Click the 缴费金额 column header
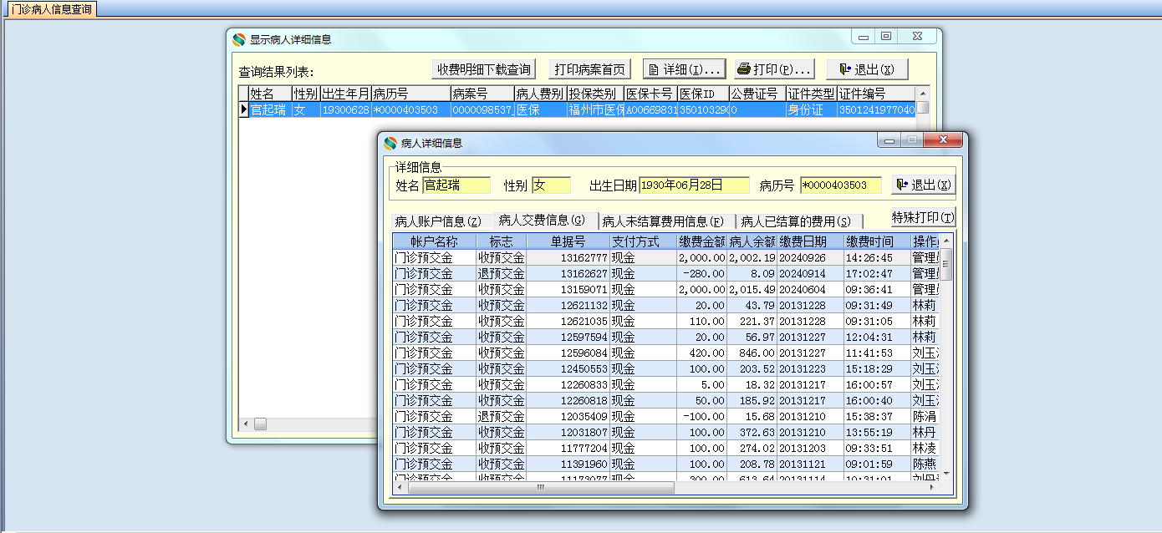This screenshot has height=533, width=1162. tap(701, 241)
